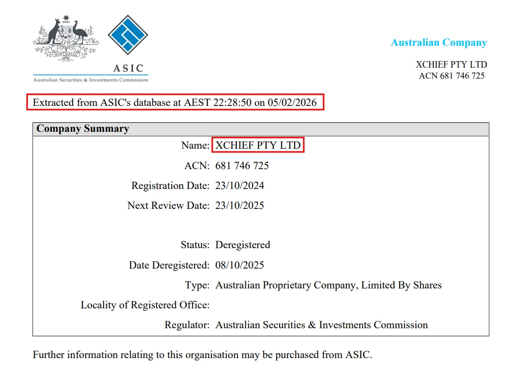This screenshot has height=376, width=519.
Task: Click the name value 'XCHIEF PTY LTD' in summary
Action: point(258,145)
